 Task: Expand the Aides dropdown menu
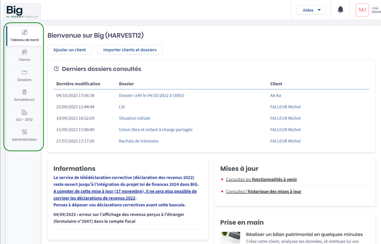point(311,10)
